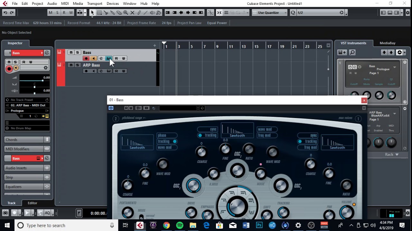Open the Transport menu

click(95, 4)
